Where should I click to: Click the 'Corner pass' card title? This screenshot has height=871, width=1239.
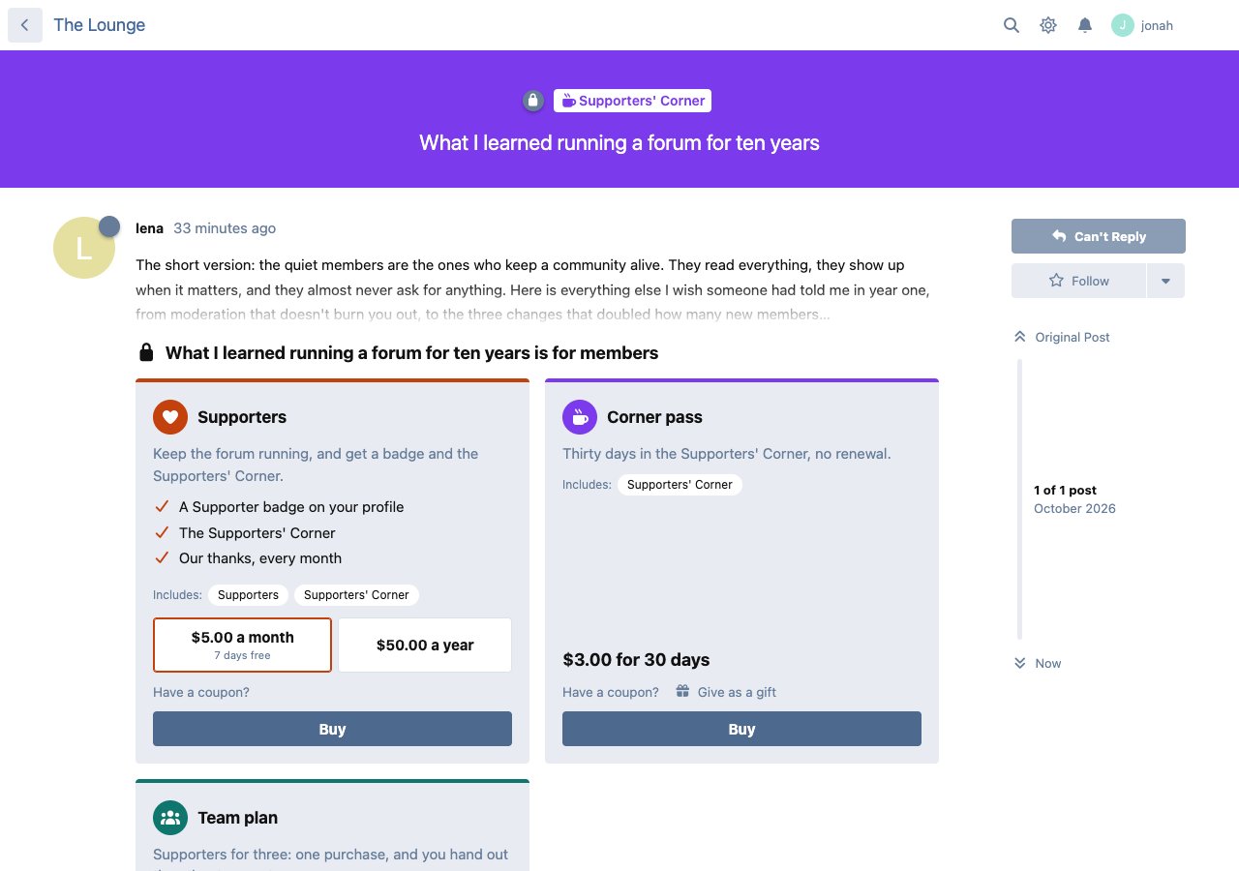tap(654, 417)
